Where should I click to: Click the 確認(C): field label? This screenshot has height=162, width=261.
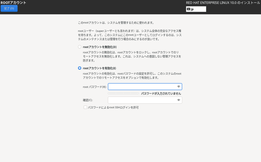(x=88, y=100)
